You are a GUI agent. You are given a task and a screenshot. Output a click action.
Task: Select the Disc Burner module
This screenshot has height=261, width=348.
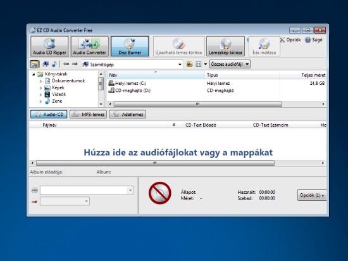130,46
